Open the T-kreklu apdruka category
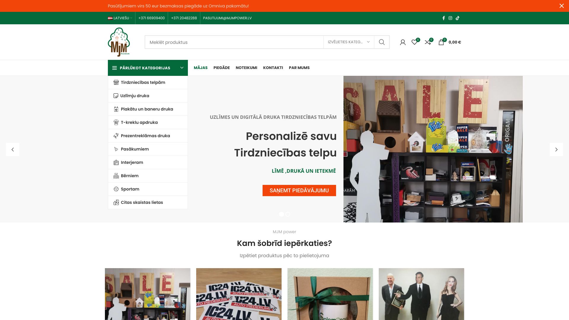Viewport: 569px width, 320px height. click(x=139, y=122)
